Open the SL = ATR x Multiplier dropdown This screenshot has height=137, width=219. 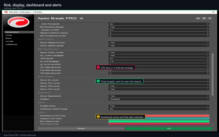pyautogui.click(x=159, y=56)
